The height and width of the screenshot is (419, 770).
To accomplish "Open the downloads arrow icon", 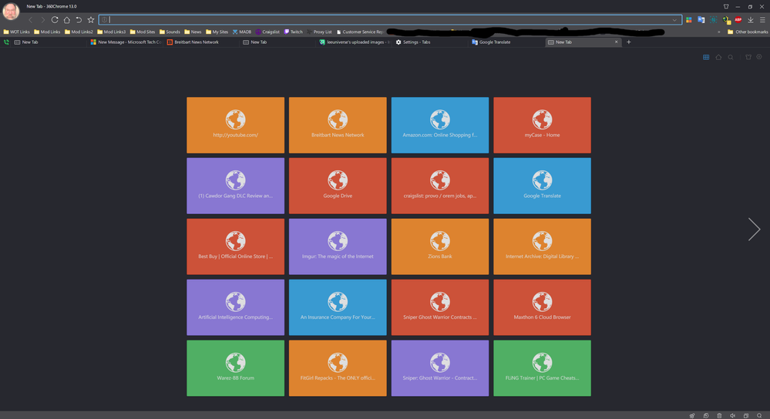I will coord(751,19).
